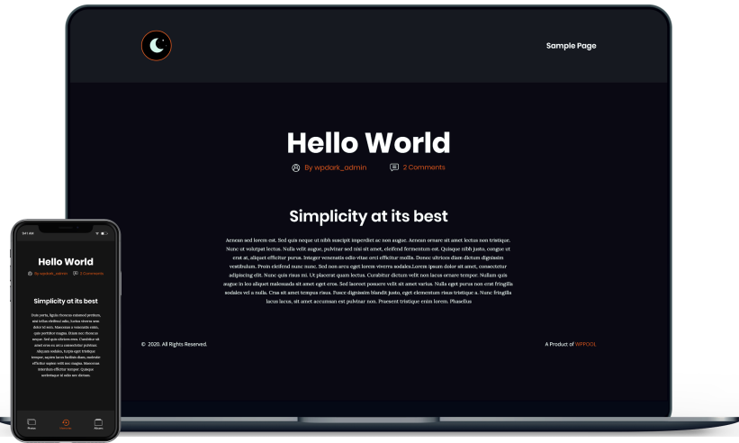The width and height of the screenshot is (739, 443).
Task: Click the comment bubble icon on laptop
Action: (x=394, y=167)
